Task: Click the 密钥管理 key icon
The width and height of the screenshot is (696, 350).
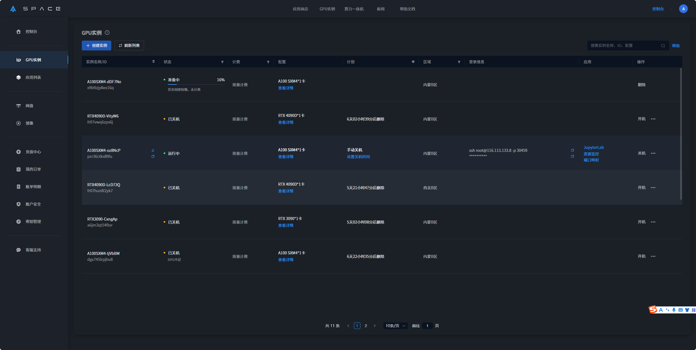Action: click(x=18, y=221)
